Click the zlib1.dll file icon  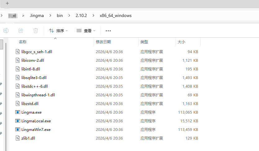tap(18, 138)
